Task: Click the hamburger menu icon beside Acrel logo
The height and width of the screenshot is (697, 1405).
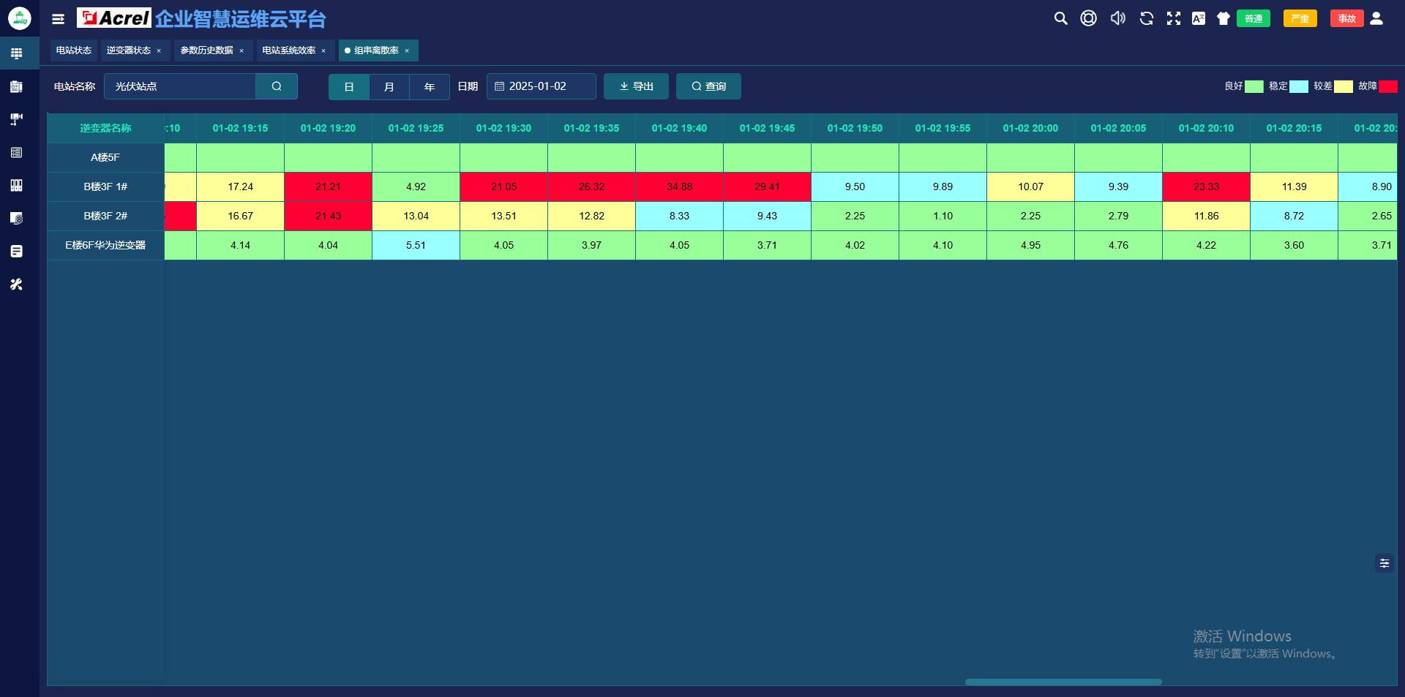Action: click(x=59, y=19)
